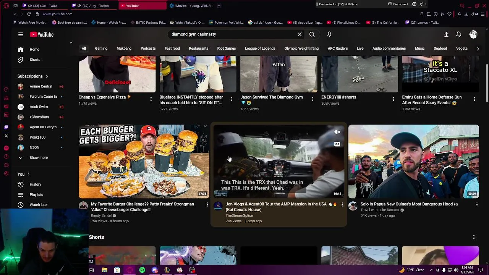Select the All filter chip
The image size is (489, 275).
pyautogui.click(x=84, y=49)
